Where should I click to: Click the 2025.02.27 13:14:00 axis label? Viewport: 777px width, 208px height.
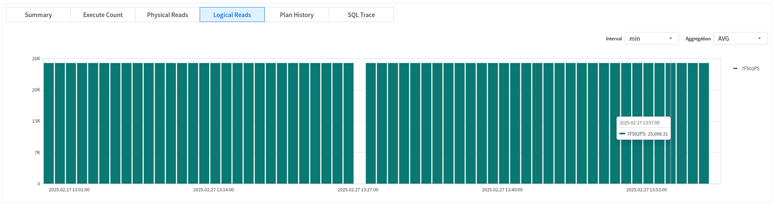(213, 190)
